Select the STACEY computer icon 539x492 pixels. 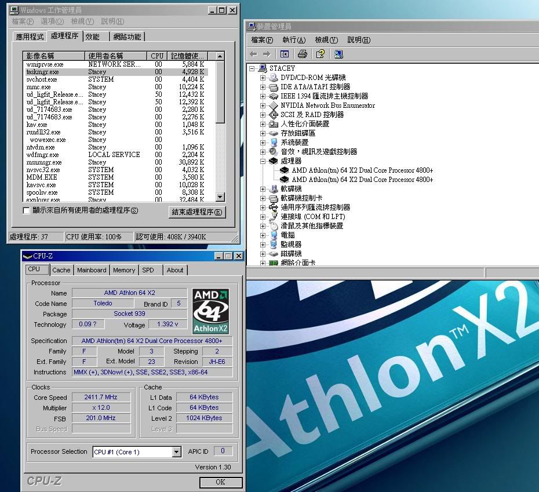(263, 68)
